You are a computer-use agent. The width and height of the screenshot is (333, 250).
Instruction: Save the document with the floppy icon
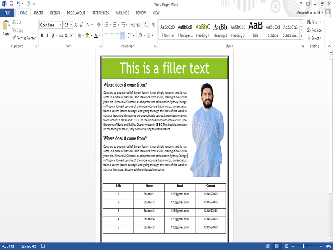tap(11, 4)
